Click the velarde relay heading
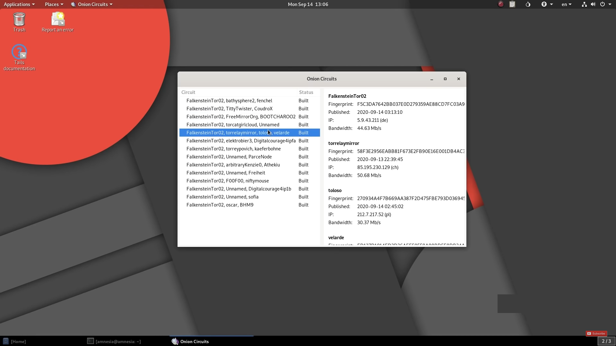 point(336,238)
